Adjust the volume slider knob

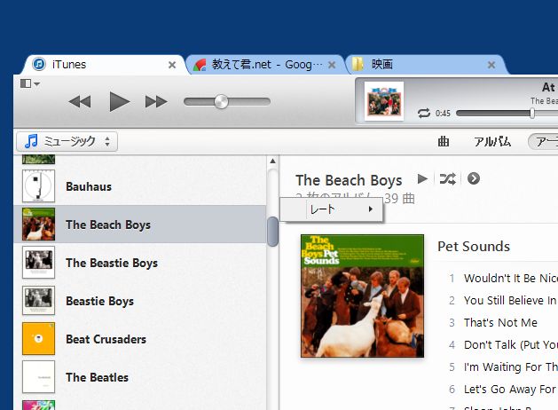(x=221, y=102)
